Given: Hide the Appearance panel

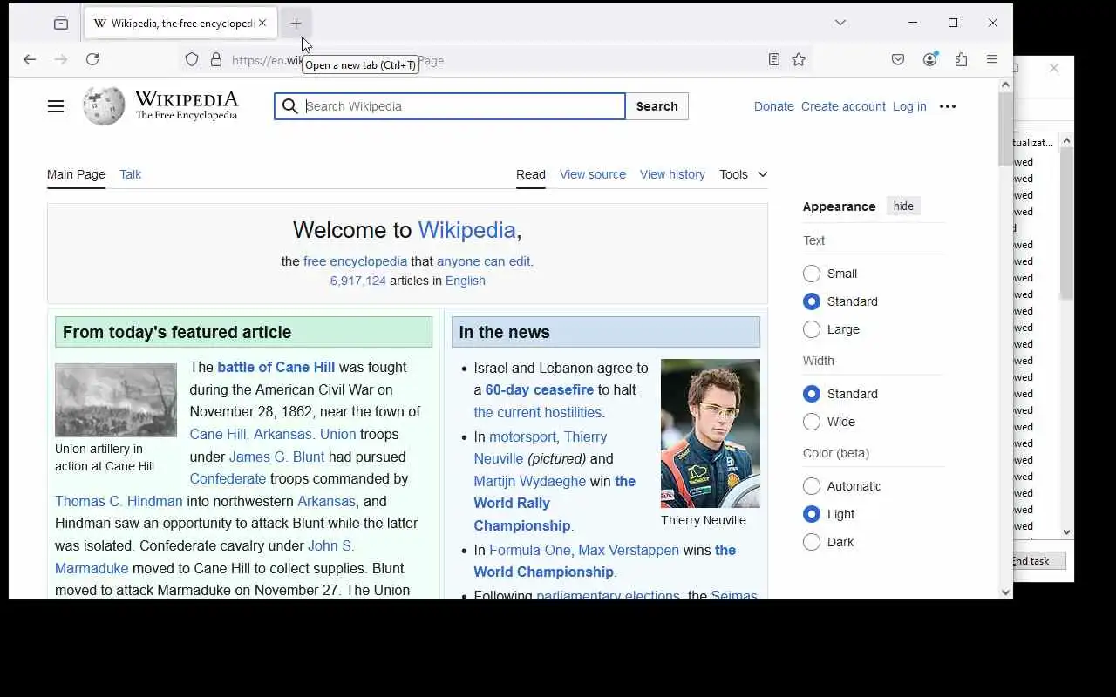Looking at the screenshot, I should point(903,206).
